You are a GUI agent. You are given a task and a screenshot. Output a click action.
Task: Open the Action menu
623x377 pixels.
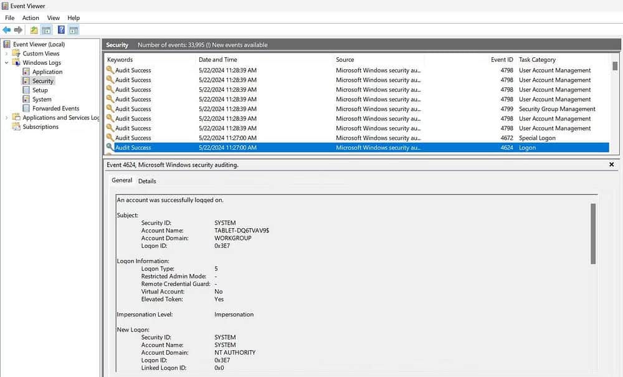[31, 18]
